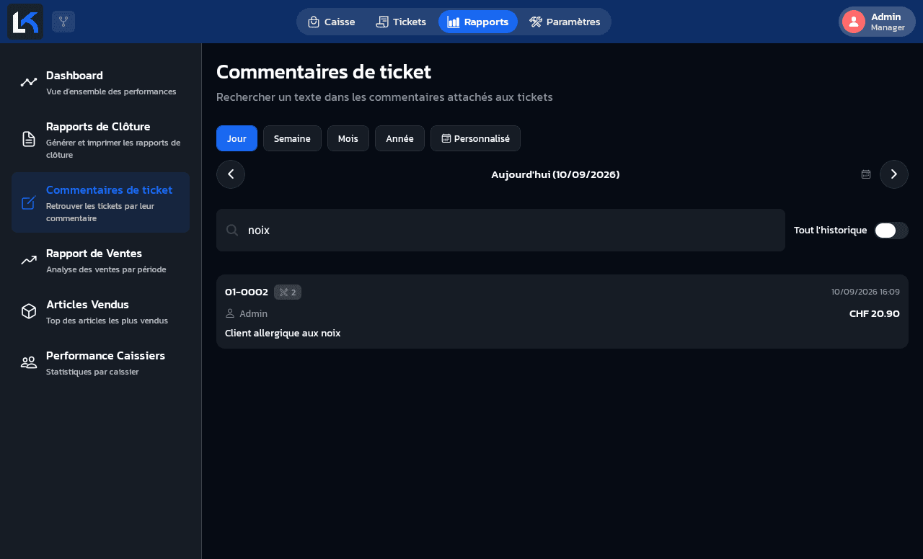Viewport: 923px width, 559px height.
Task: Open Rapports de Clôture section
Action: [100, 139]
